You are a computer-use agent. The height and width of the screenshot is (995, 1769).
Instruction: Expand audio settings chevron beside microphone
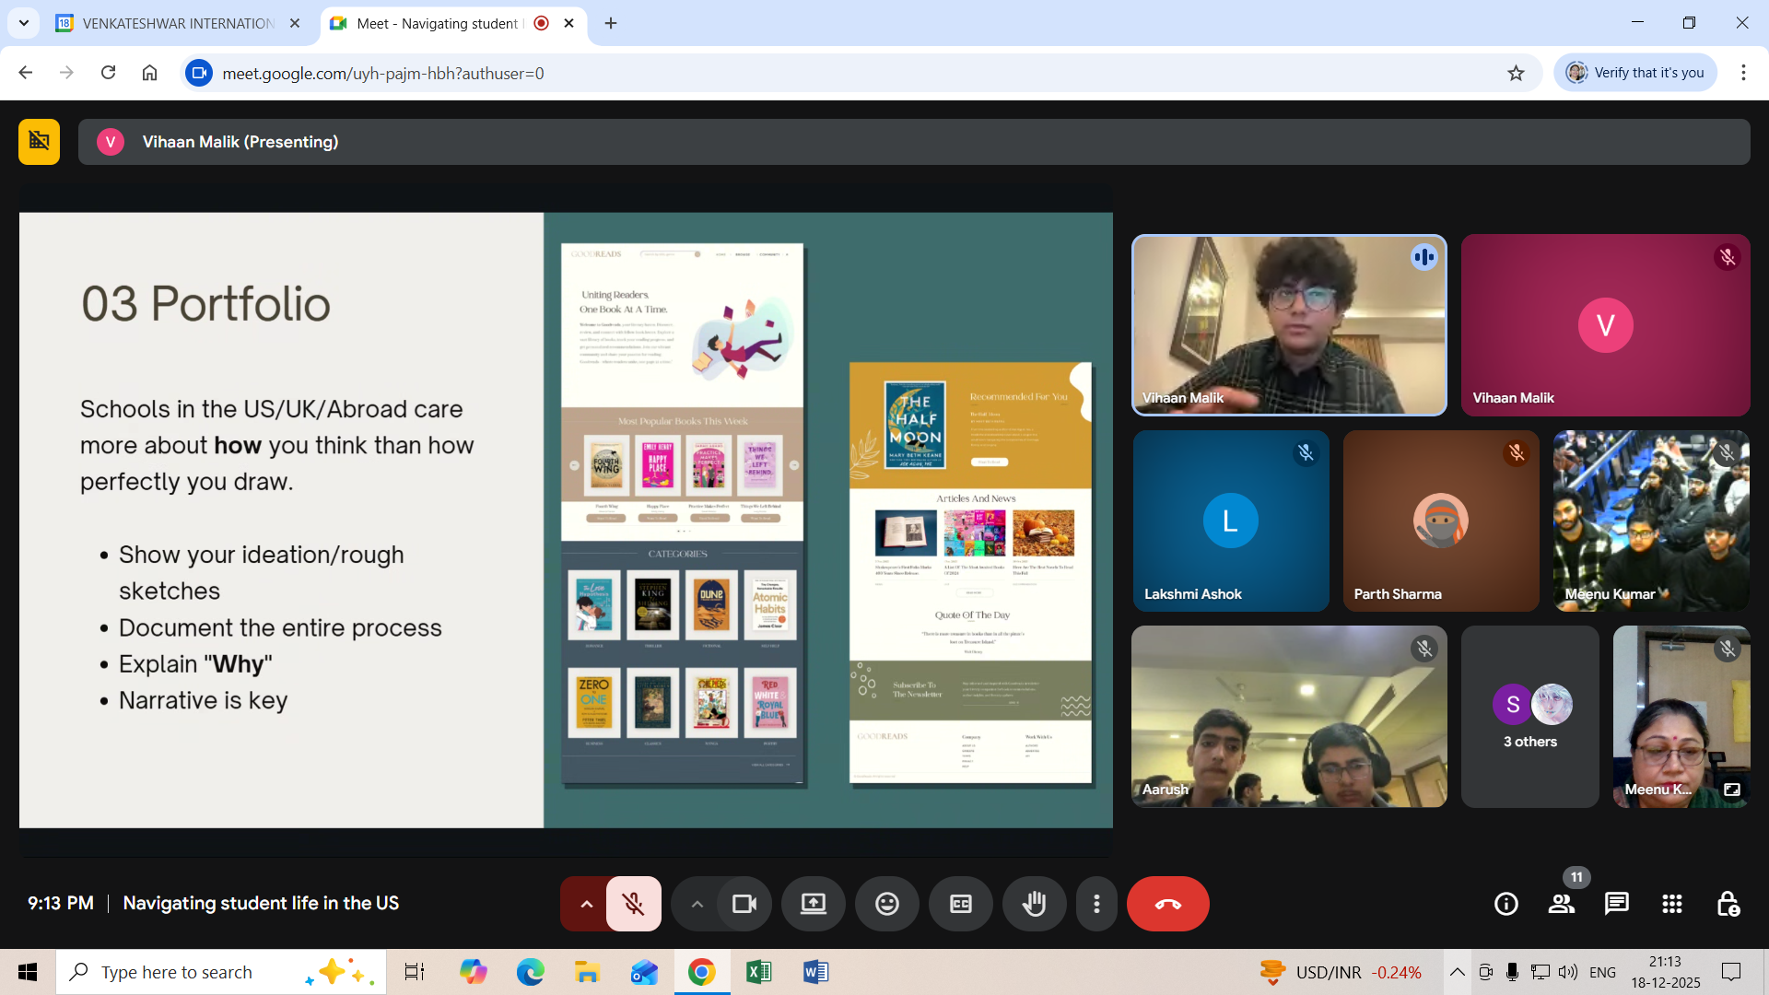click(586, 904)
